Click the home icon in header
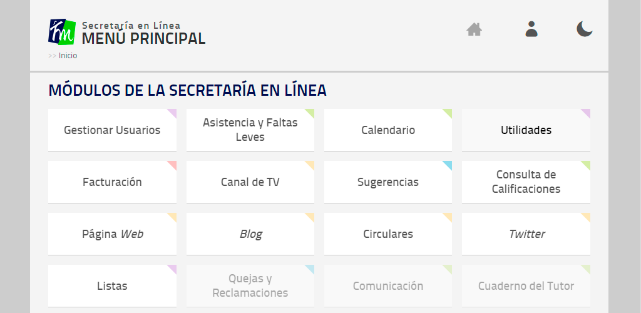641x313 pixels. (x=474, y=29)
